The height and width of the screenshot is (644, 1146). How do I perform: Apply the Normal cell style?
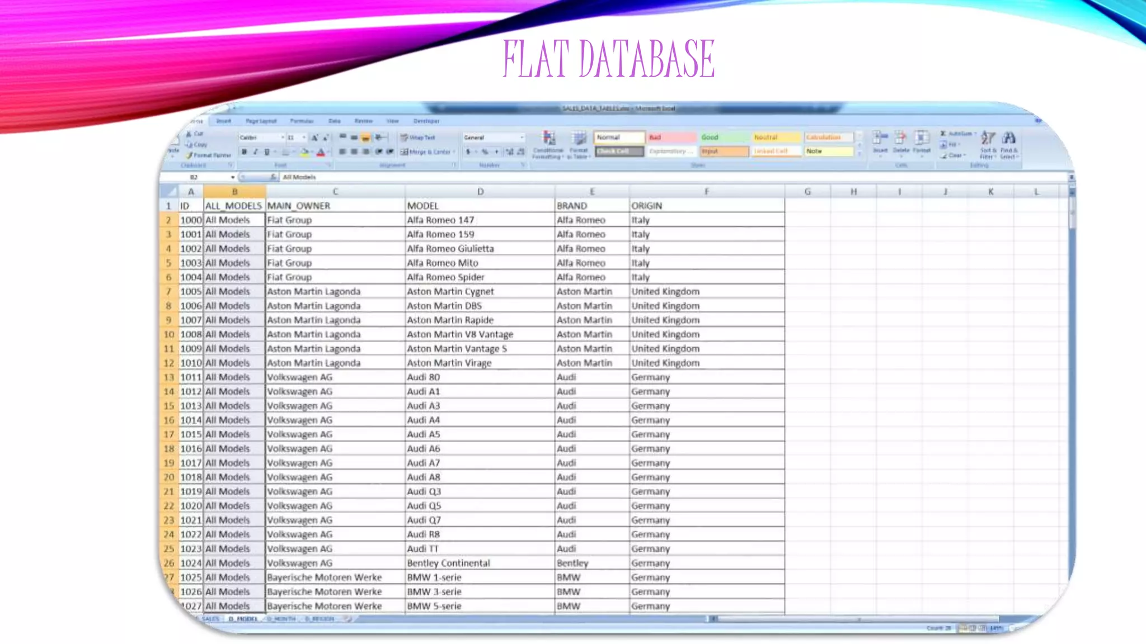click(x=619, y=138)
